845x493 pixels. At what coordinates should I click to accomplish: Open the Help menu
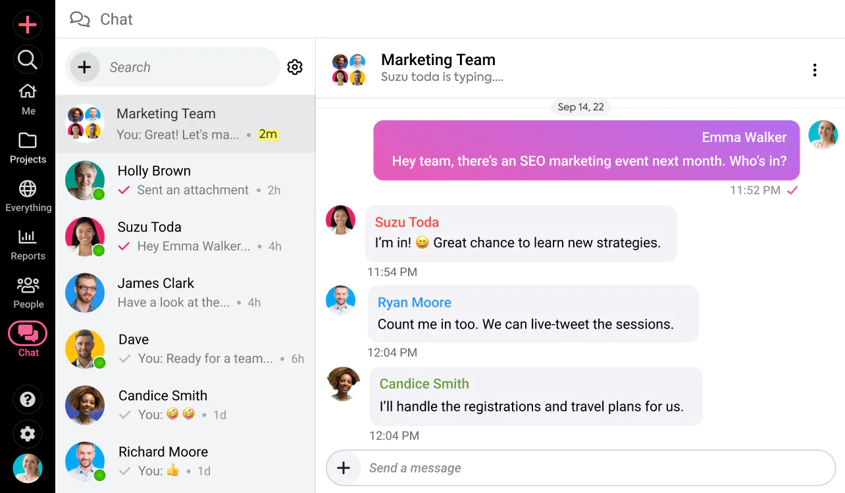(28, 399)
